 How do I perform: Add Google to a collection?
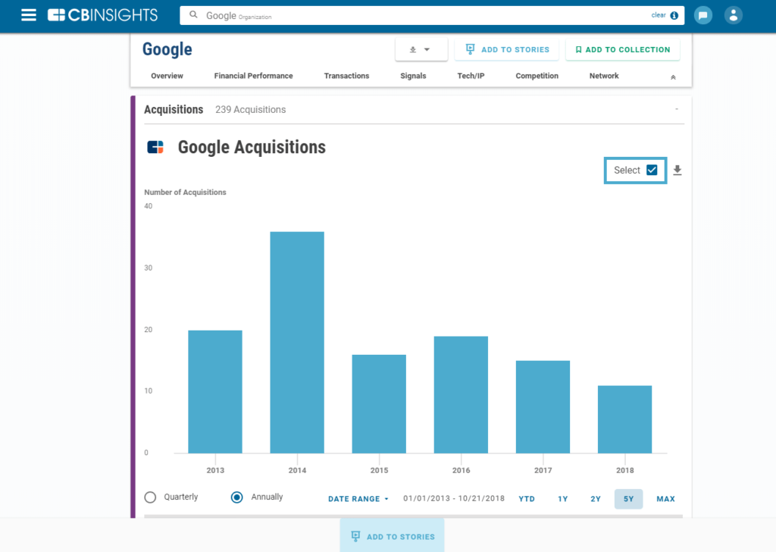click(x=623, y=49)
